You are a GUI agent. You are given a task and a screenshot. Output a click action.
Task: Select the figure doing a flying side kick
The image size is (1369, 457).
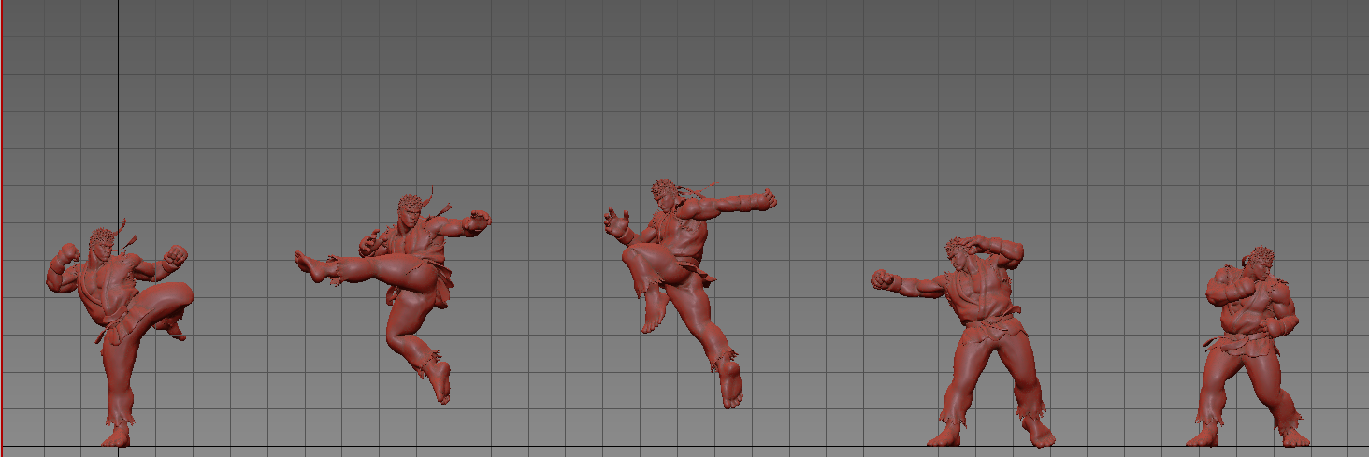[x=393, y=297]
